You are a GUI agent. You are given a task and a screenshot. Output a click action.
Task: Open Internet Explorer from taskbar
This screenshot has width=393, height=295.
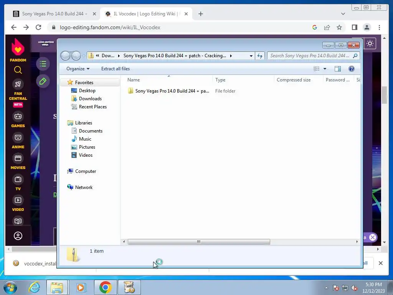click(x=34, y=287)
